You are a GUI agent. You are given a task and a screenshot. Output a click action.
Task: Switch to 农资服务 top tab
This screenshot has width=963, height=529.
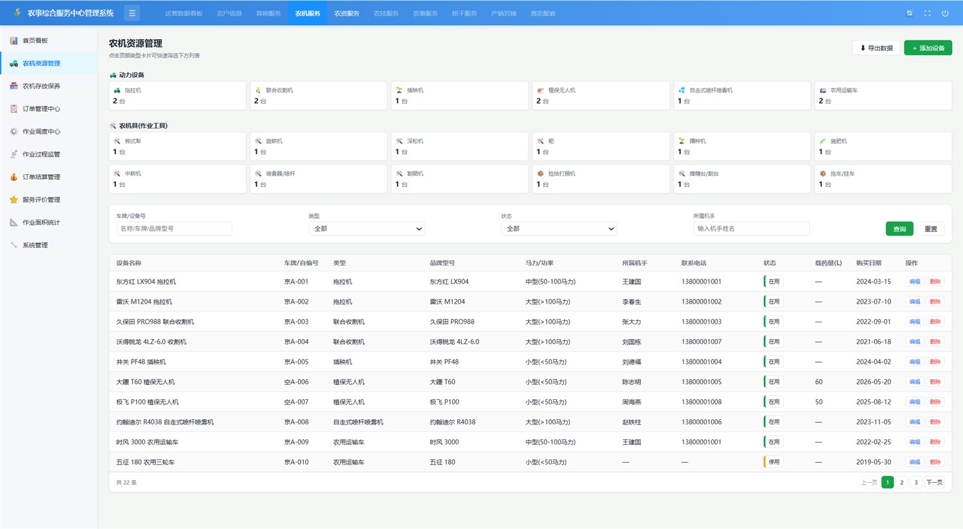tap(347, 13)
